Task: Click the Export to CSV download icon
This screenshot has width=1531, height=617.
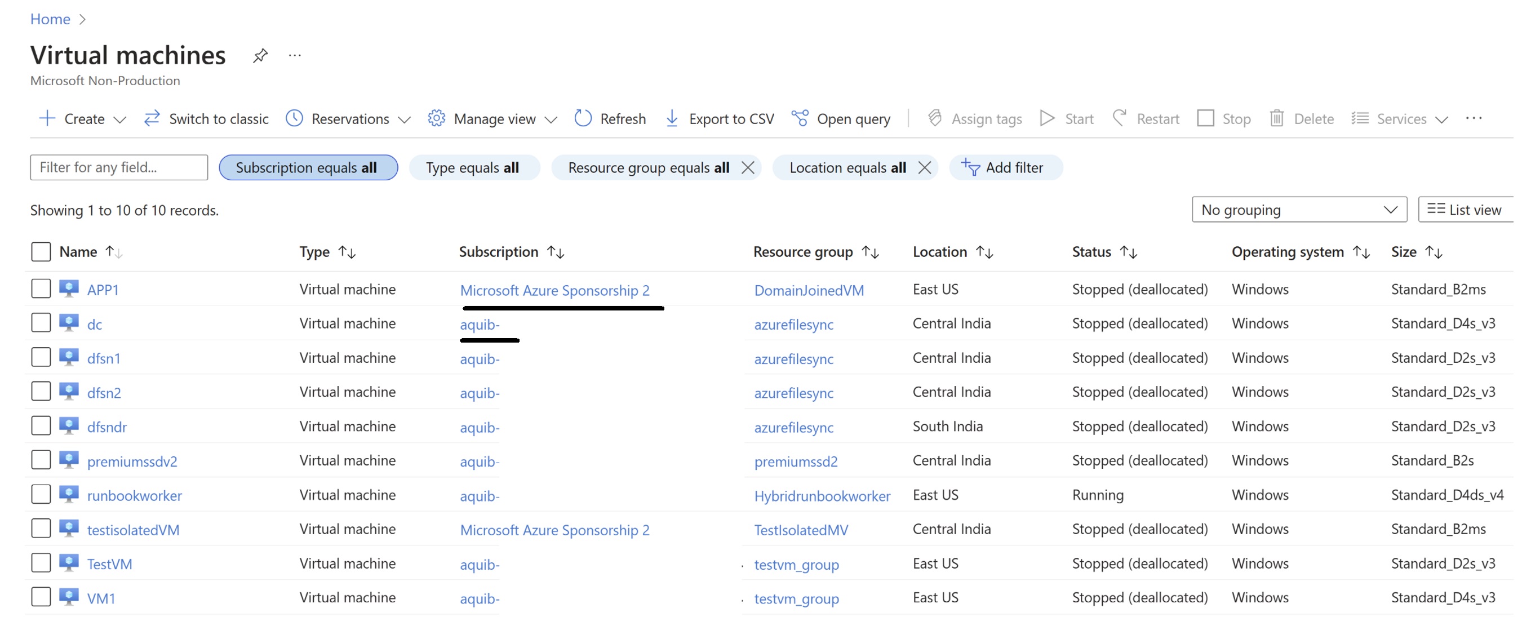Action: [672, 118]
